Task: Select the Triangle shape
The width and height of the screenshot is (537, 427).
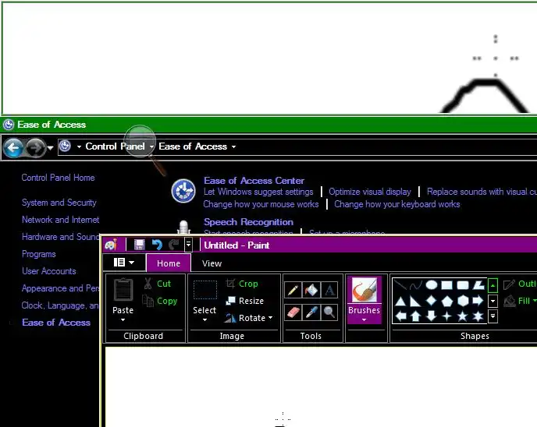Action: (x=400, y=301)
